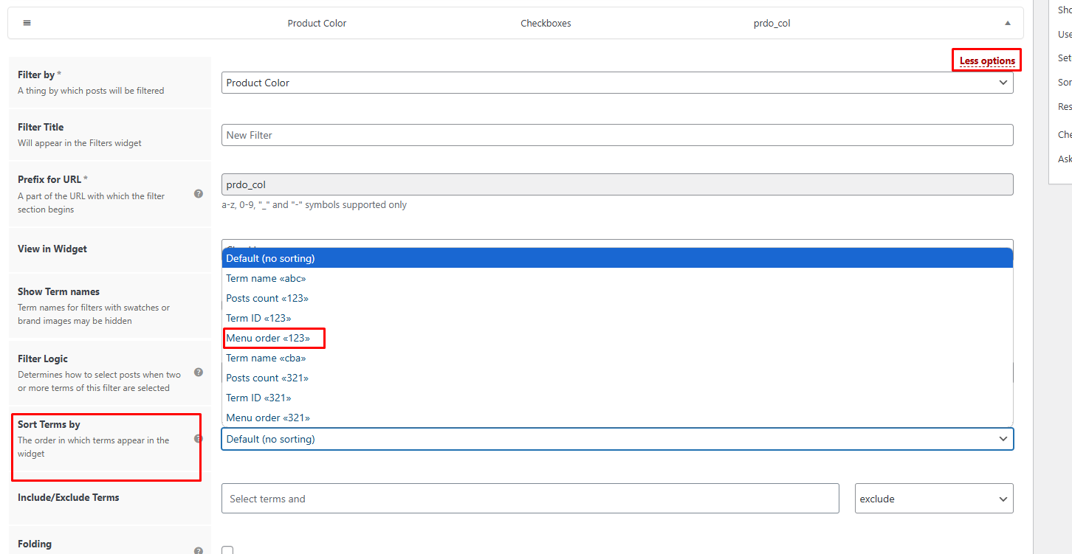Choose Posts count «123» sorting option
The height and width of the screenshot is (554, 1072).
coord(617,298)
